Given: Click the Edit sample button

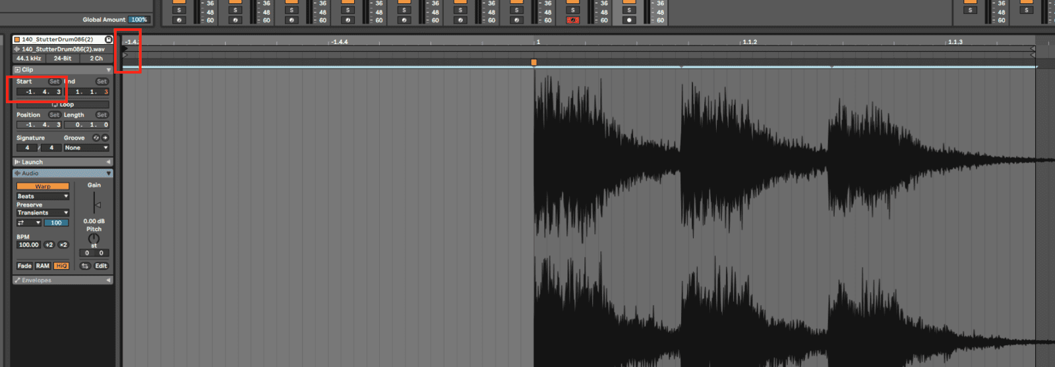Looking at the screenshot, I should (101, 266).
